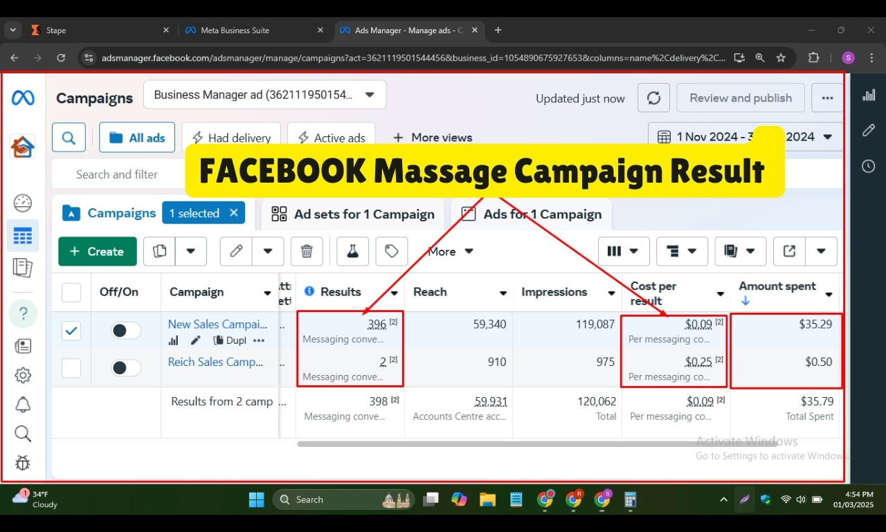Screen dimensions: 886x532
Task: Click the A/B test flask icon
Action: pos(352,251)
